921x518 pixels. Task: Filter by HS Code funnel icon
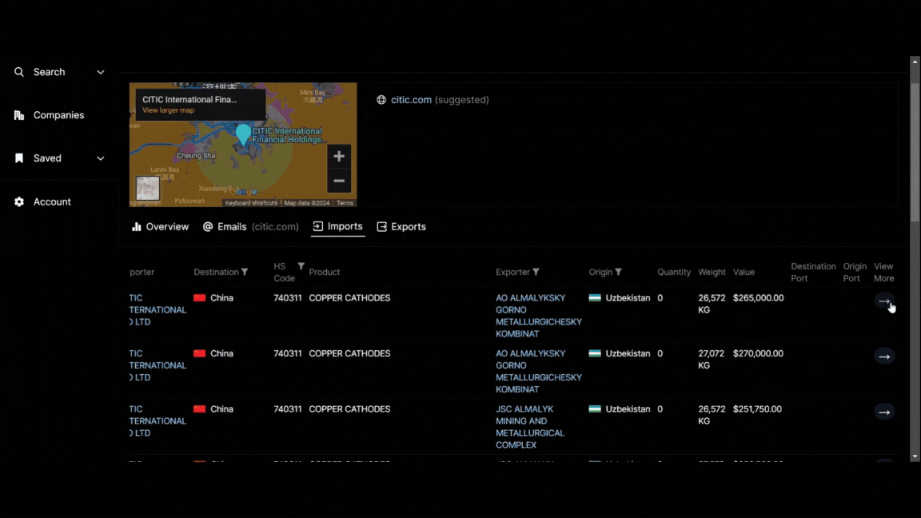301,266
